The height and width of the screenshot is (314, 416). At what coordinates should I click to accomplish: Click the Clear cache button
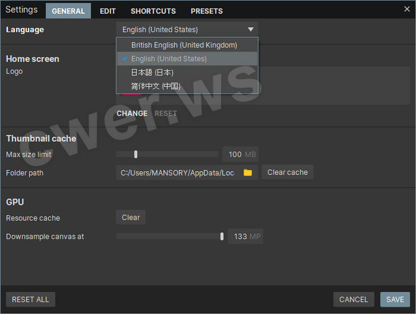tap(287, 172)
